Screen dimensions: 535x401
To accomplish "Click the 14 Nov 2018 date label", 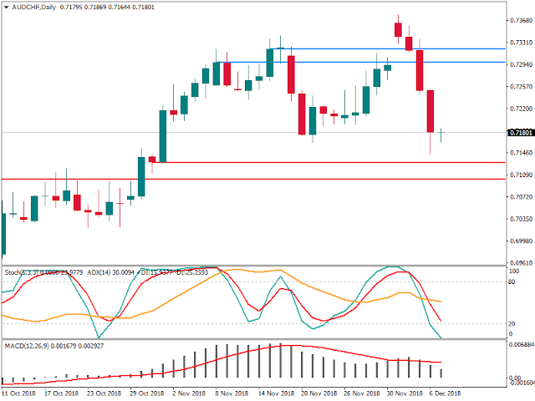I will click(277, 393).
